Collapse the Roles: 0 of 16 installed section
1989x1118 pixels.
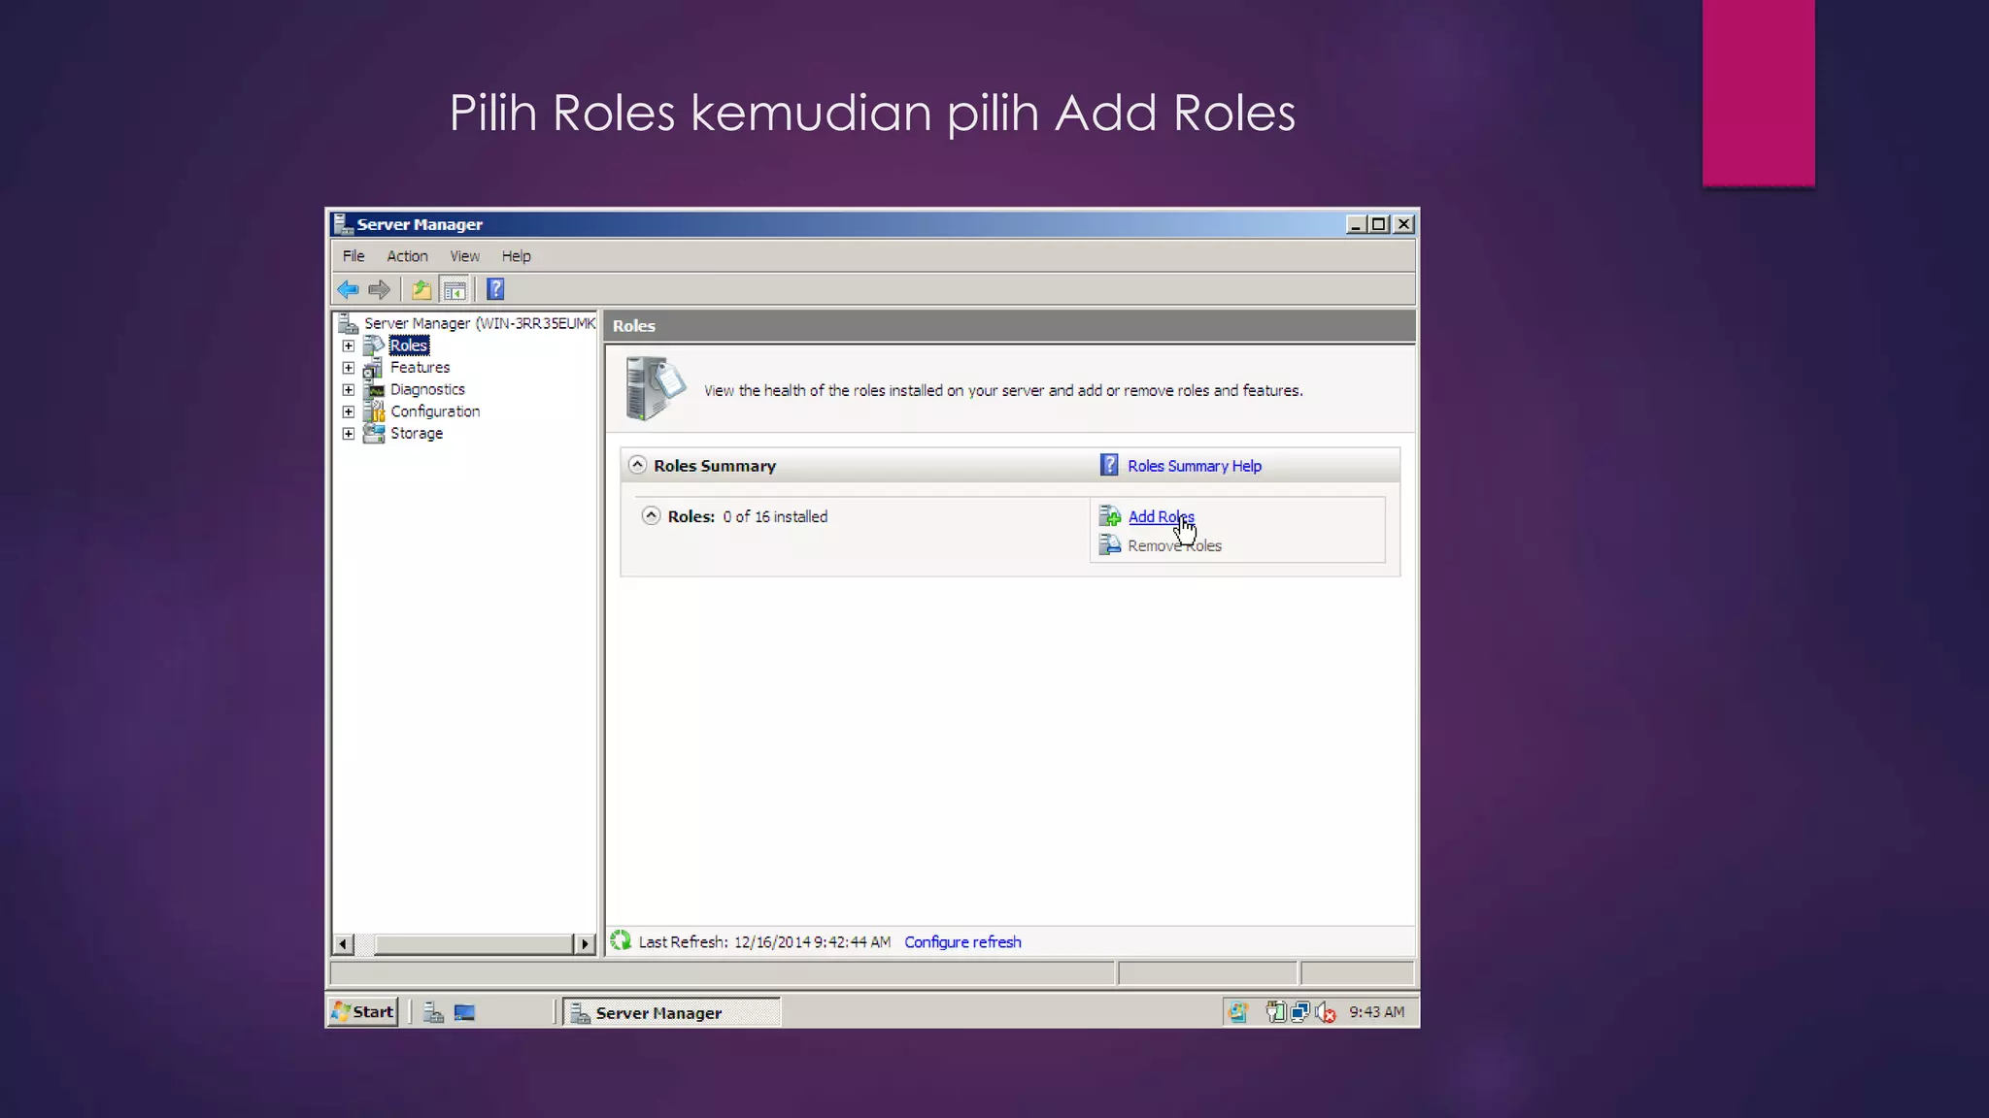[651, 515]
